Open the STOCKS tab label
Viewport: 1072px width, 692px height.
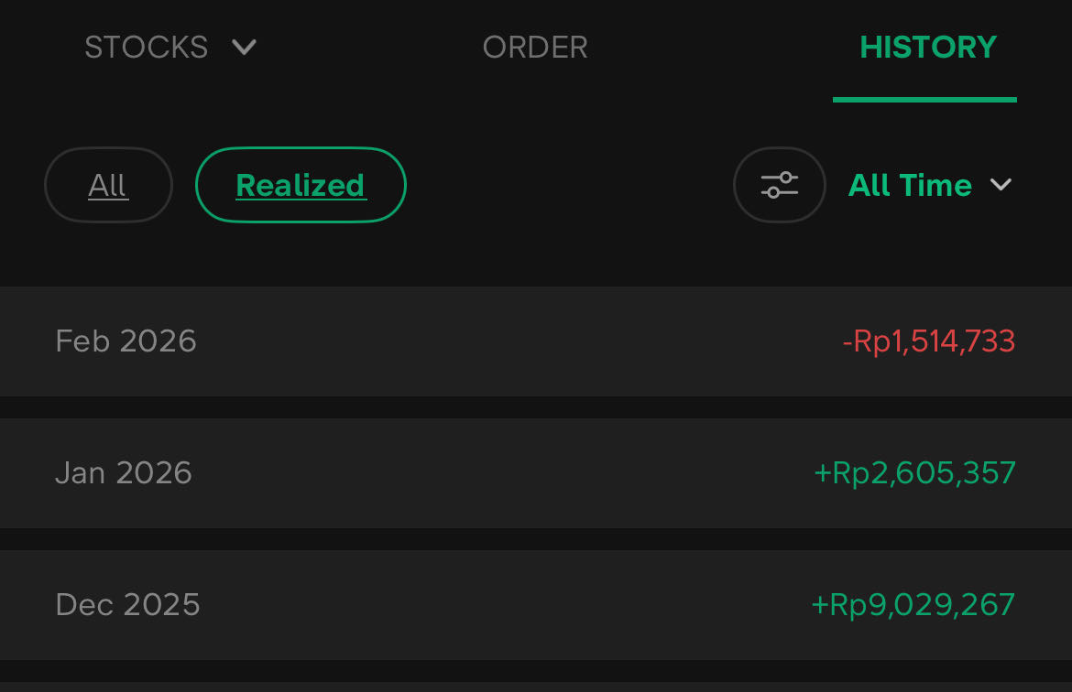[x=147, y=48]
